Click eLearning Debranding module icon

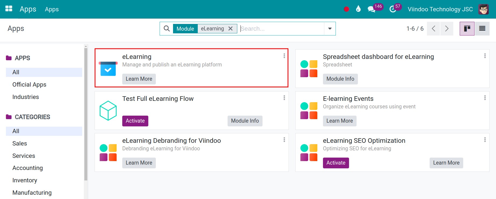click(x=108, y=152)
